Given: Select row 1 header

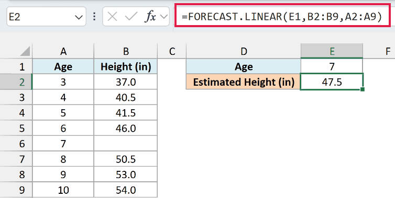Looking at the screenshot, I should pos(16,66).
